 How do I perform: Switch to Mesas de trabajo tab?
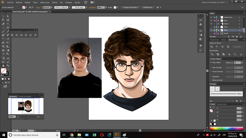[x=25, y=96]
